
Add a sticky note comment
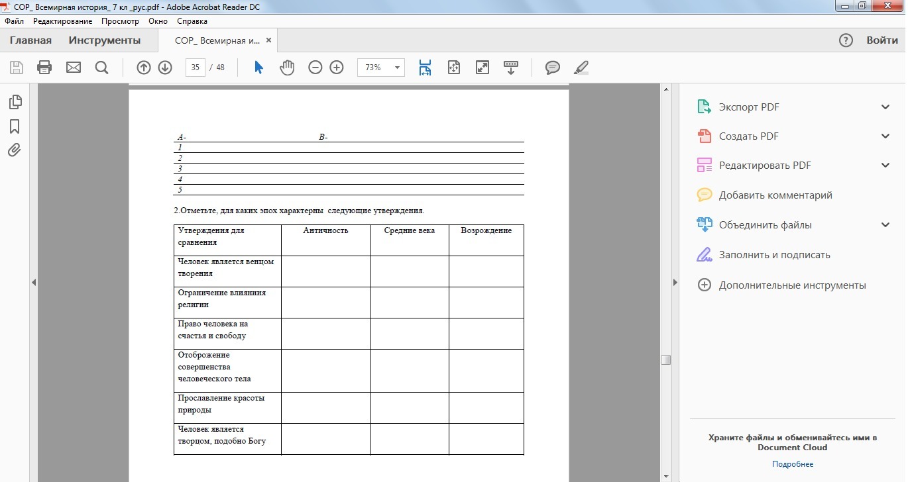(553, 68)
